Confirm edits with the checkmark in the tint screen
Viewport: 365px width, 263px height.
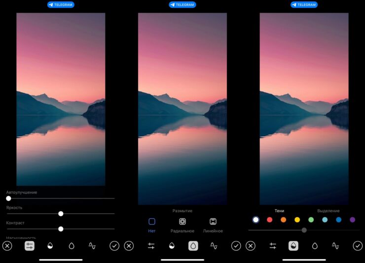click(x=358, y=246)
